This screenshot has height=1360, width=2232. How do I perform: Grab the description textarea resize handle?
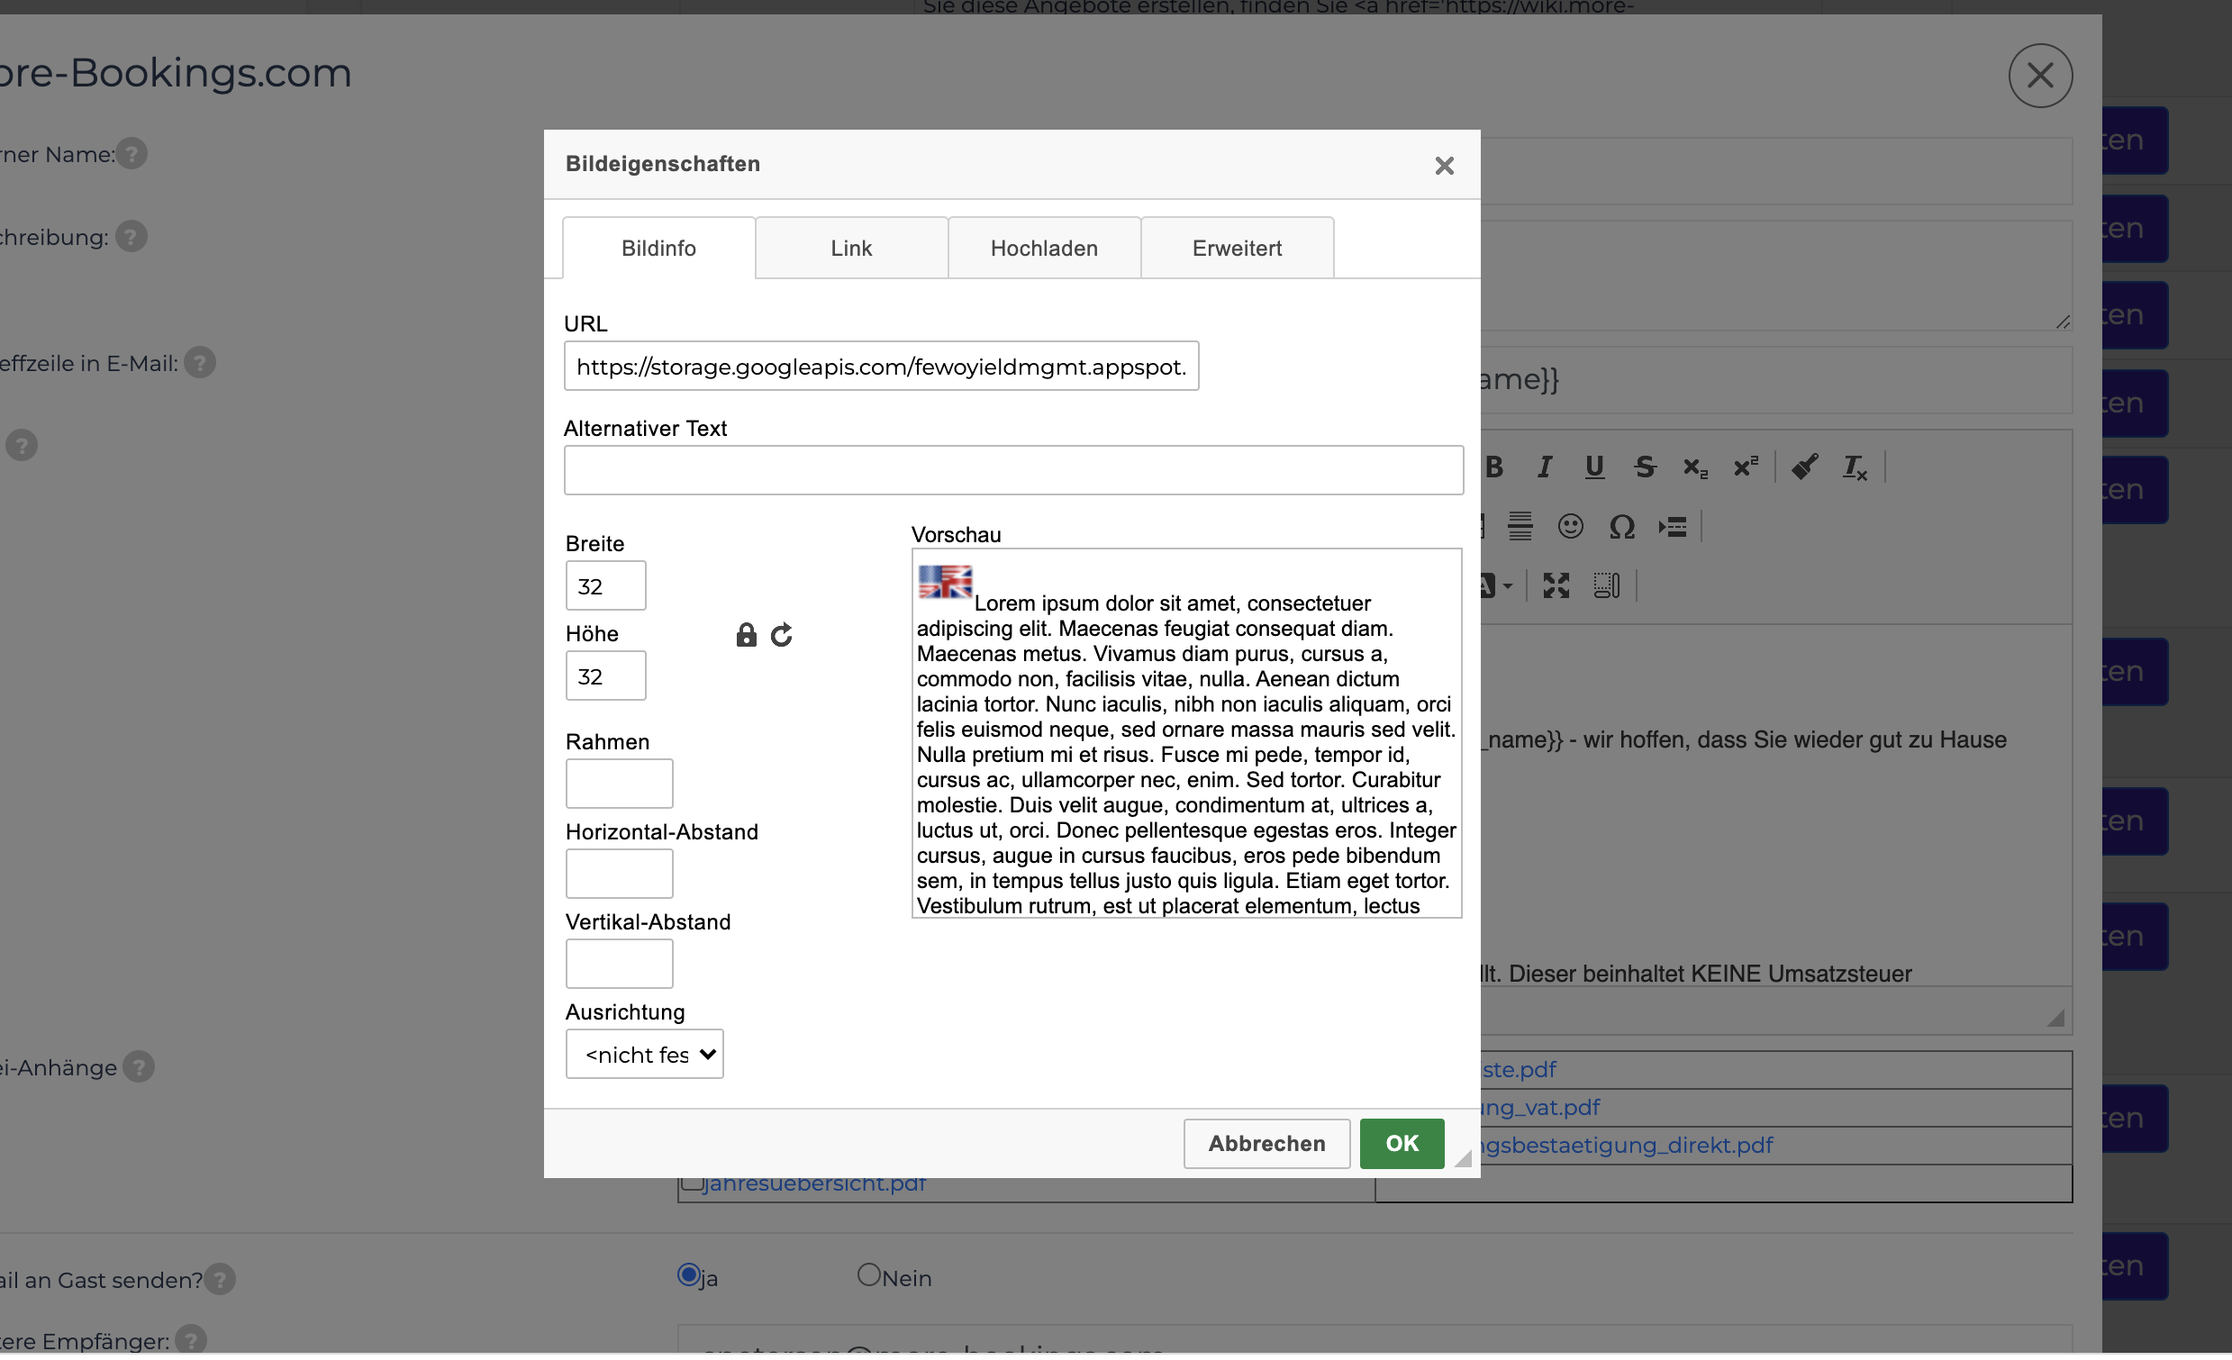(x=2063, y=322)
